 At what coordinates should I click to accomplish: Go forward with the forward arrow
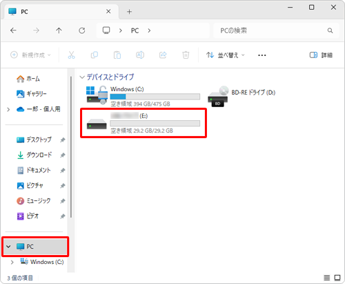point(36,30)
